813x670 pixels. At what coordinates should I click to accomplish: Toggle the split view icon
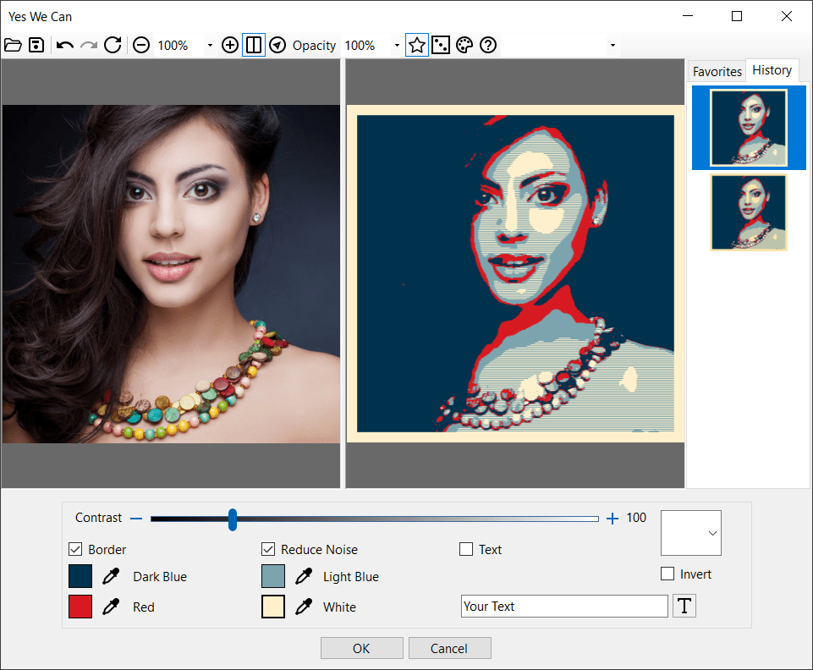253,46
